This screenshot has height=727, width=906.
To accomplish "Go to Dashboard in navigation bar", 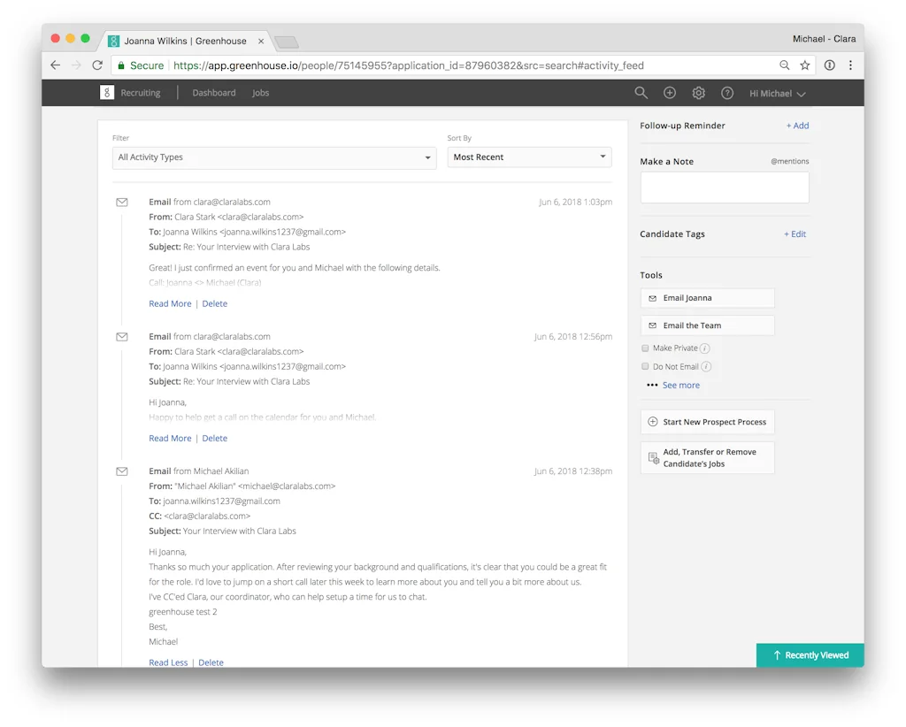I will pyautogui.click(x=214, y=93).
